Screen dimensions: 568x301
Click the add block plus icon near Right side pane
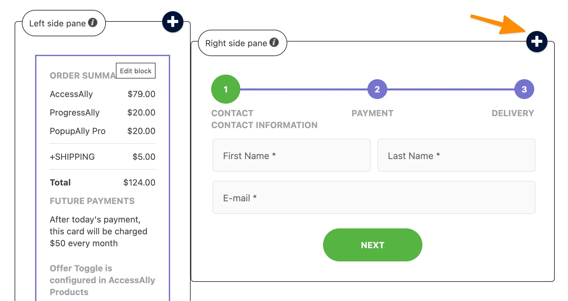pyautogui.click(x=537, y=42)
